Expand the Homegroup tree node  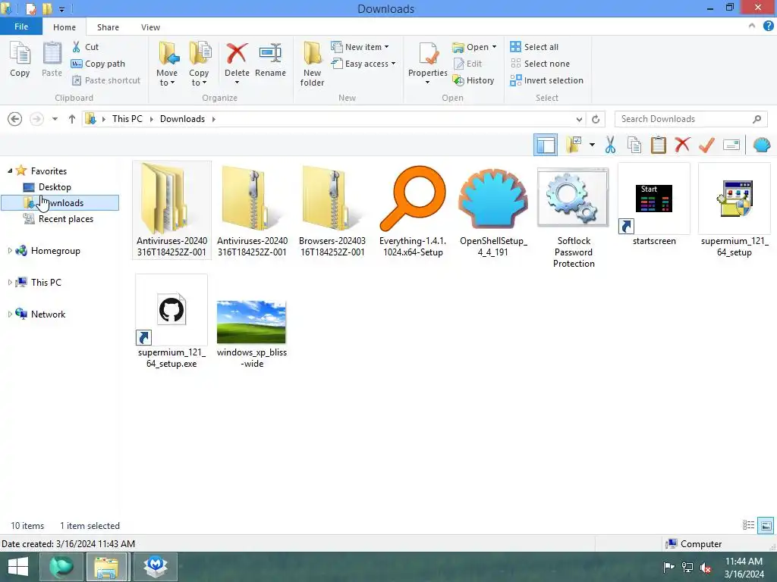coord(10,250)
